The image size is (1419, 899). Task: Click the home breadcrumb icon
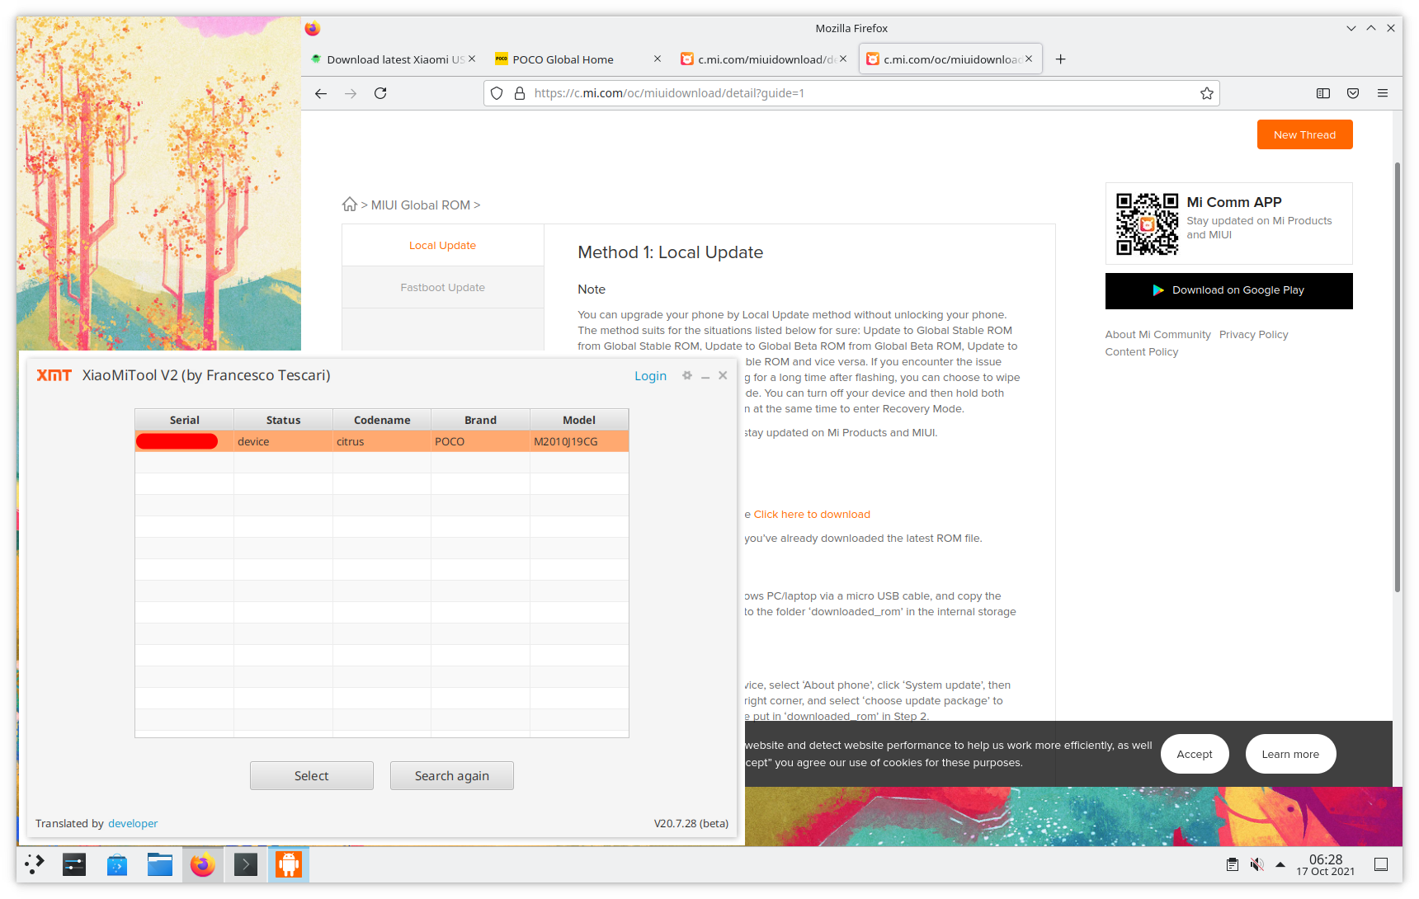pyautogui.click(x=350, y=204)
